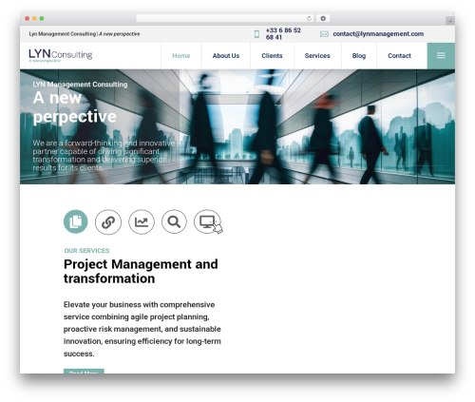
Task: Click the Read More button
Action: [84, 372]
